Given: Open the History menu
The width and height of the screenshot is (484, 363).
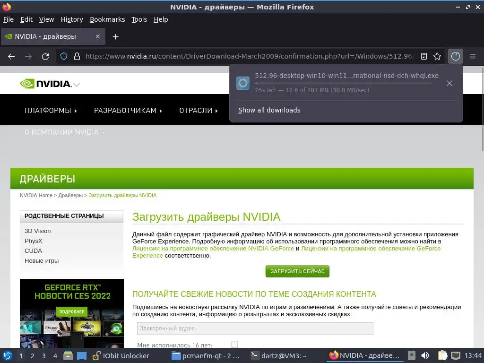Looking at the screenshot, I should tap(72, 19).
